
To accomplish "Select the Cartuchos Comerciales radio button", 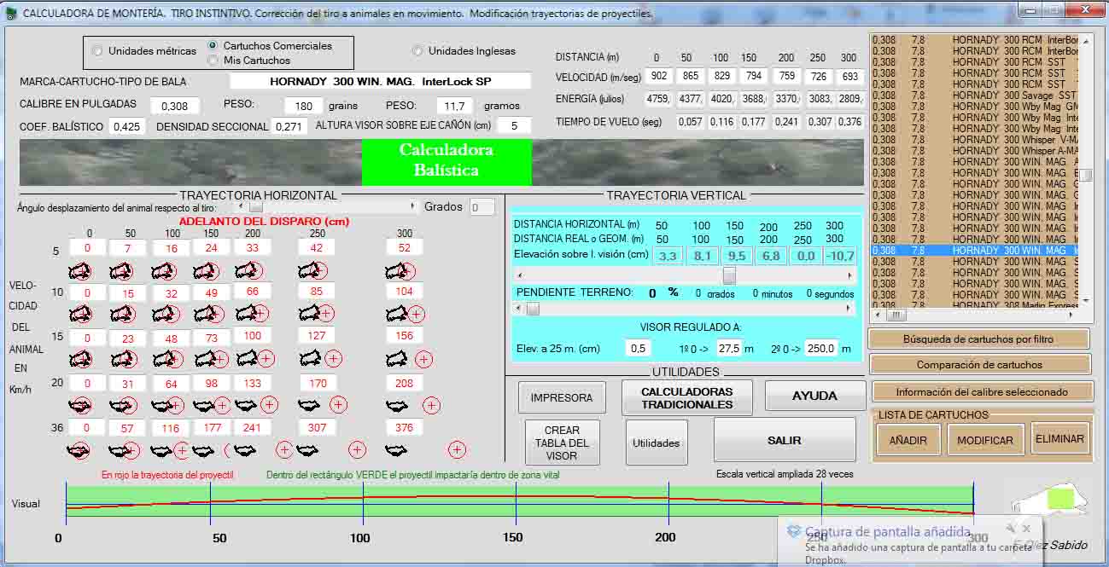I will (213, 45).
